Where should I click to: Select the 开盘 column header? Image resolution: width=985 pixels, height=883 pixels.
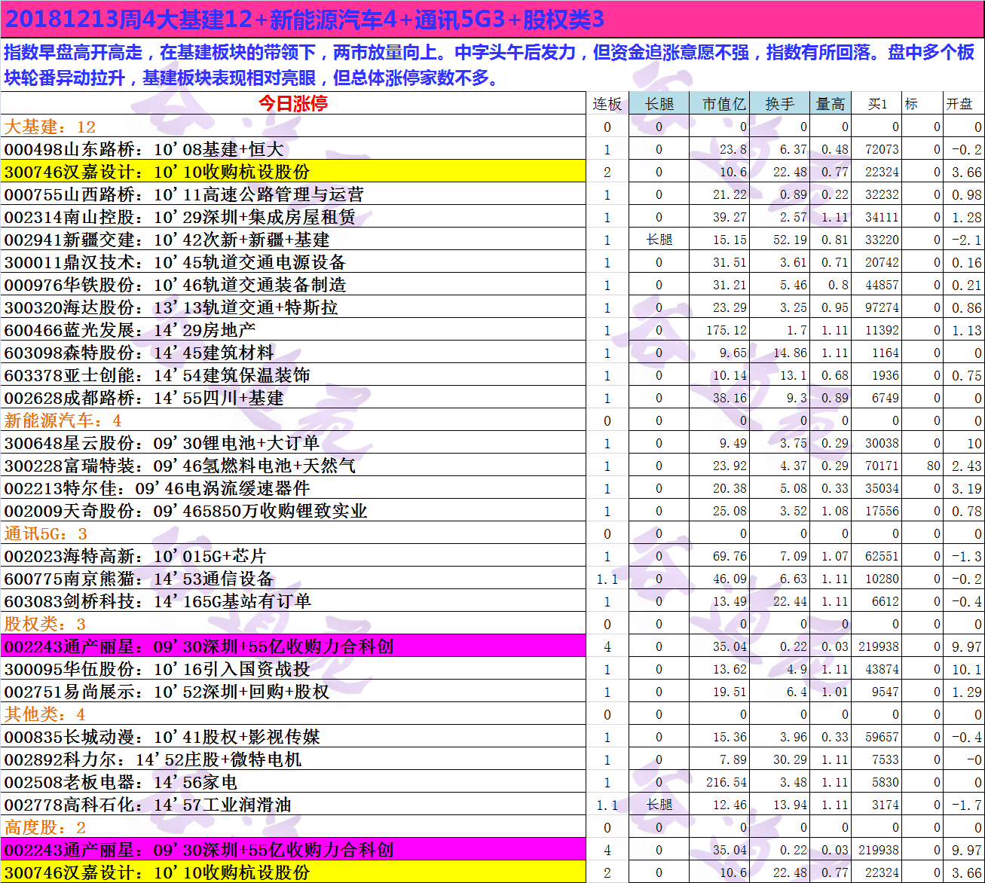coord(964,103)
